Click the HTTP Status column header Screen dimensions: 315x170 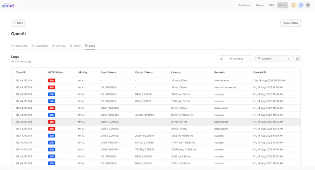(x=56, y=73)
